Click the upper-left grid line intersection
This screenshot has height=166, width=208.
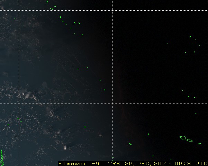pos(19,11)
